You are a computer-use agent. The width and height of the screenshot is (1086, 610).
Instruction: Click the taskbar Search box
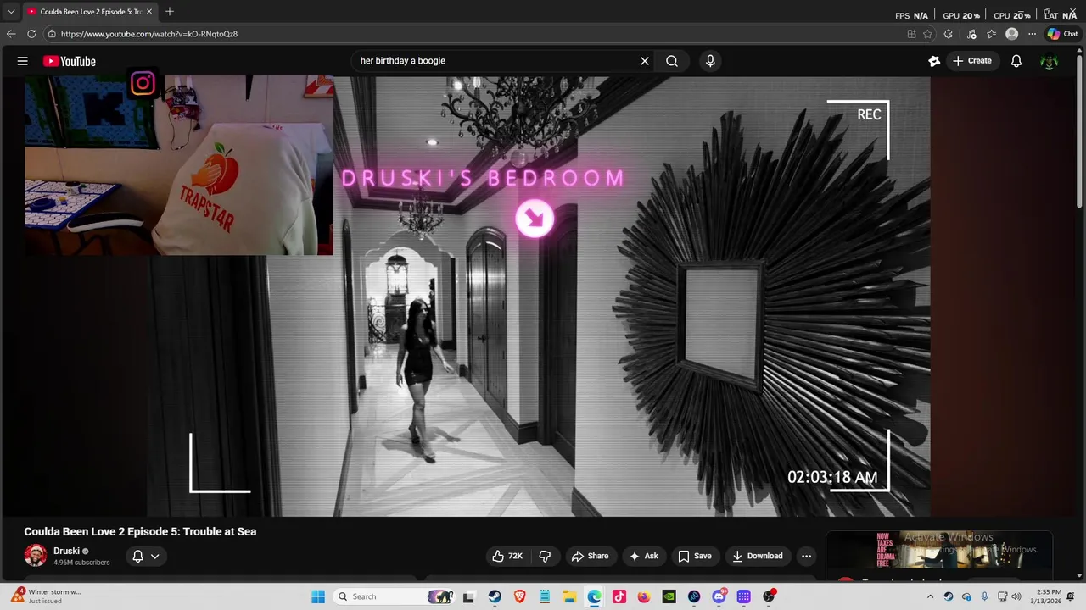click(x=395, y=596)
